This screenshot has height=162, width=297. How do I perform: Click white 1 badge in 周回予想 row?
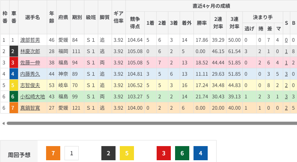coord(72,153)
